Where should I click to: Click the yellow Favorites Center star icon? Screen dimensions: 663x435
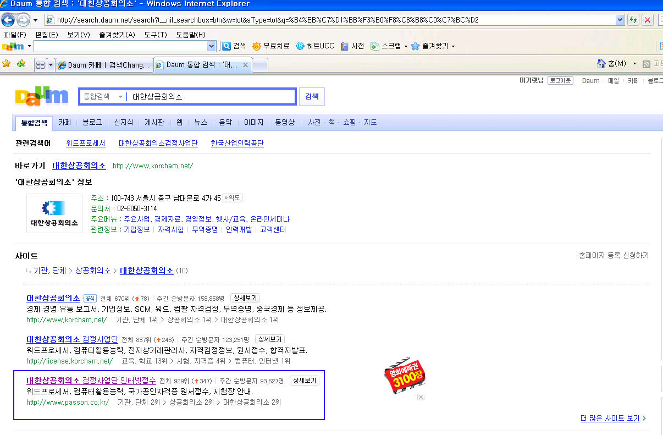coord(7,64)
